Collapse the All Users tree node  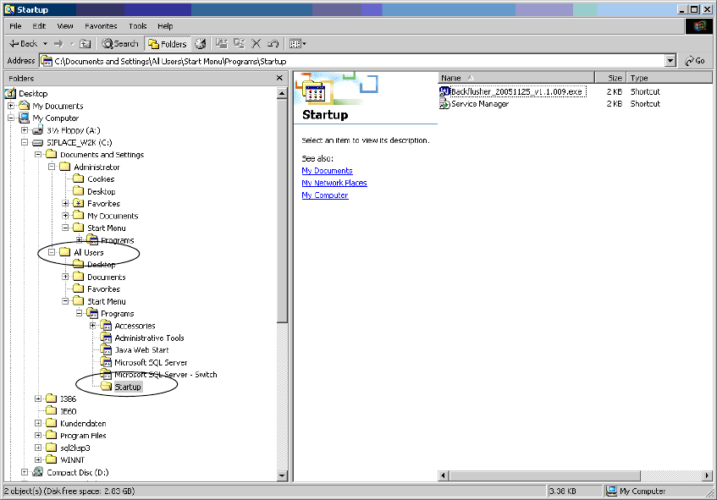pyautogui.click(x=52, y=252)
